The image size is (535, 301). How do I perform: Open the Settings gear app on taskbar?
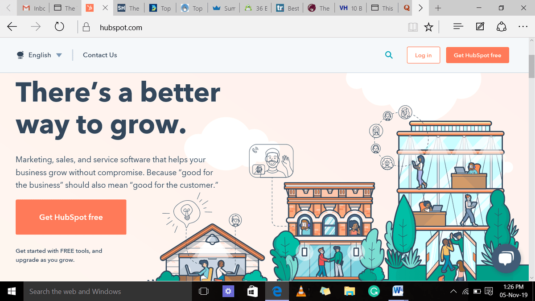[228, 291]
